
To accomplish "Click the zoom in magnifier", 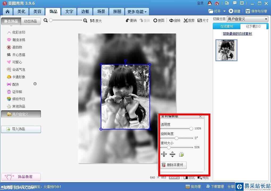I will (x=85, y=21).
